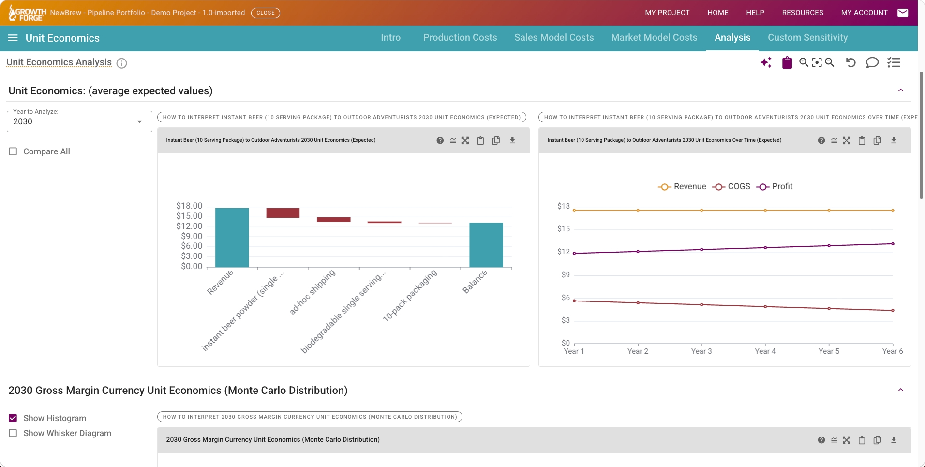This screenshot has height=467, width=925.
Task: Click clipboard icon on waterfall Unit Economics chart
Action: click(x=480, y=141)
